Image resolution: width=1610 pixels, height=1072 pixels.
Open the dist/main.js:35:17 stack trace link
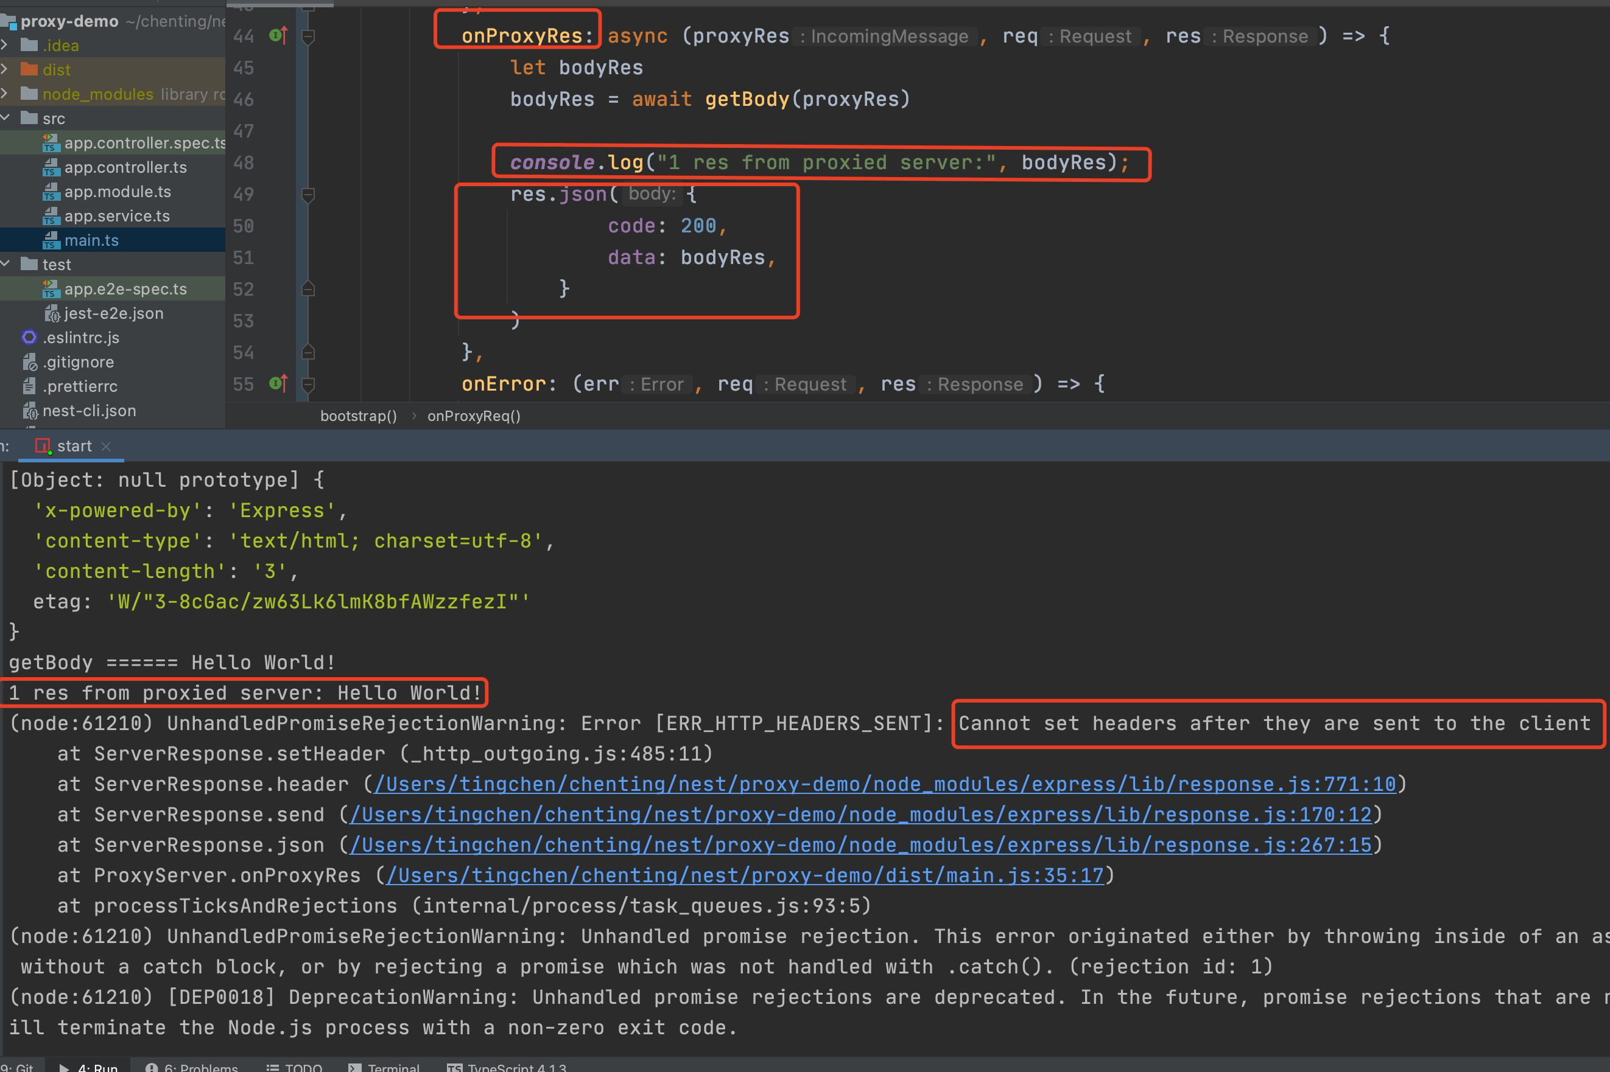[745, 875]
